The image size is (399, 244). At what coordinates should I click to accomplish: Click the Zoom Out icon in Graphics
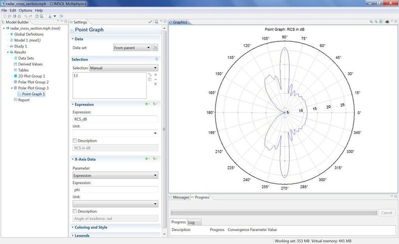pyautogui.click(x=376, y=22)
